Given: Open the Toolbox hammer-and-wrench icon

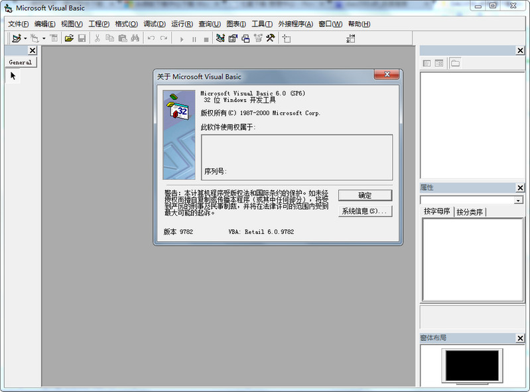Looking at the screenshot, I should click(x=271, y=38).
